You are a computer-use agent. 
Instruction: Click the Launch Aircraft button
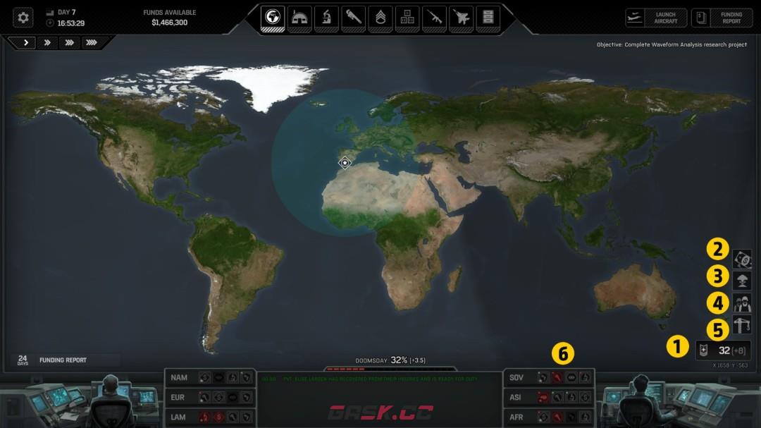point(656,18)
